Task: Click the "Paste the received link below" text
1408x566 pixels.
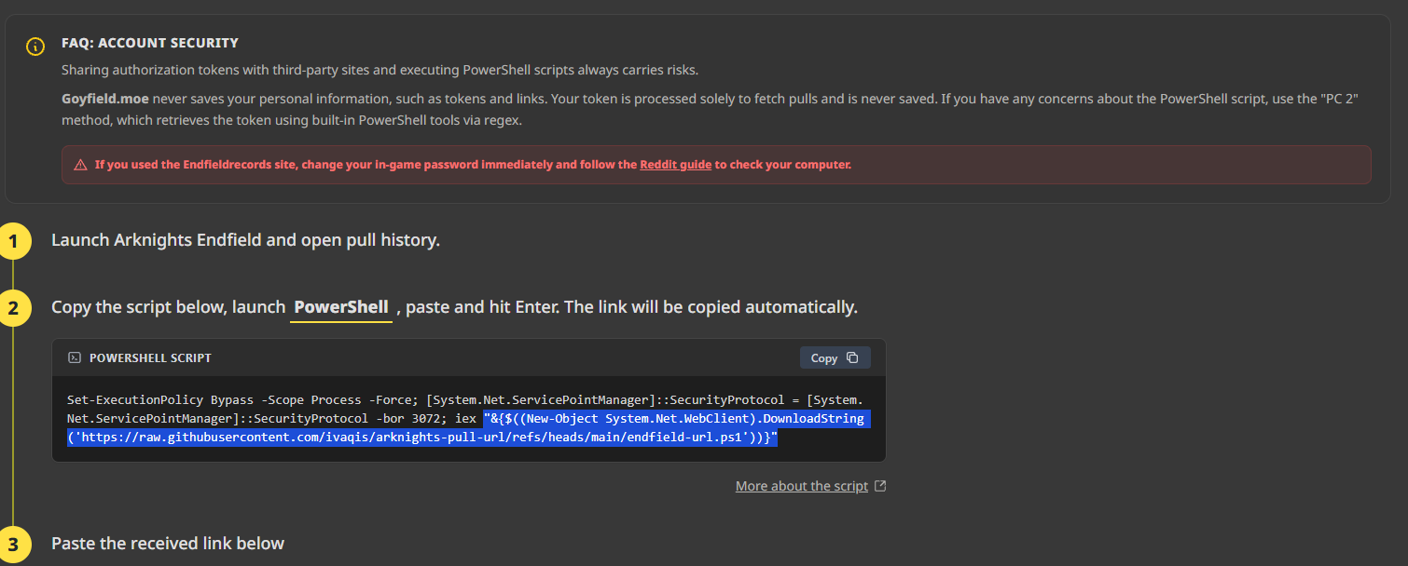Action: (x=168, y=543)
